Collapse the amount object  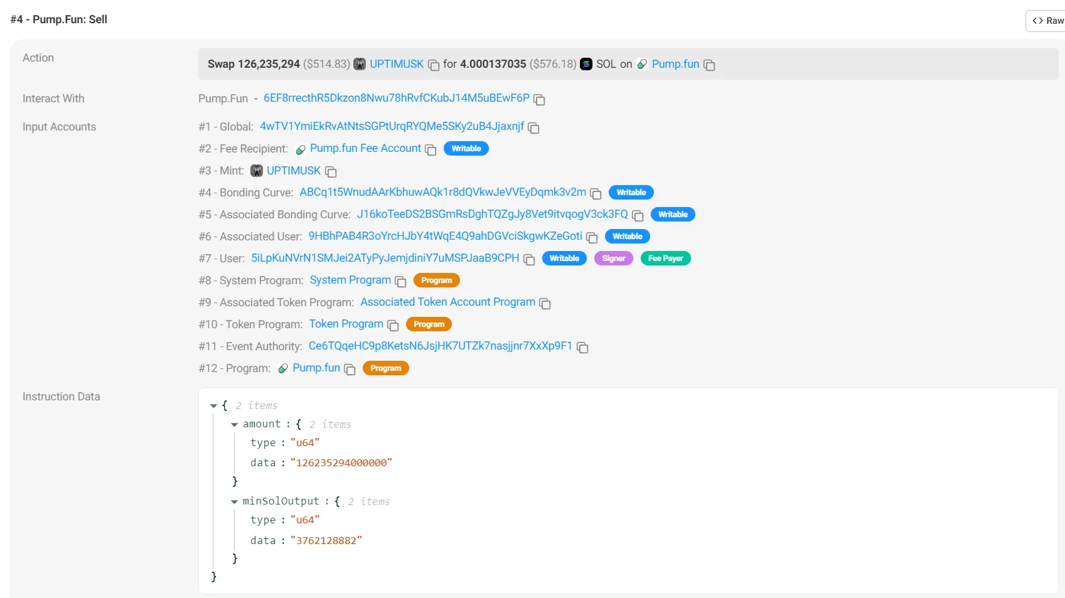(235, 425)
